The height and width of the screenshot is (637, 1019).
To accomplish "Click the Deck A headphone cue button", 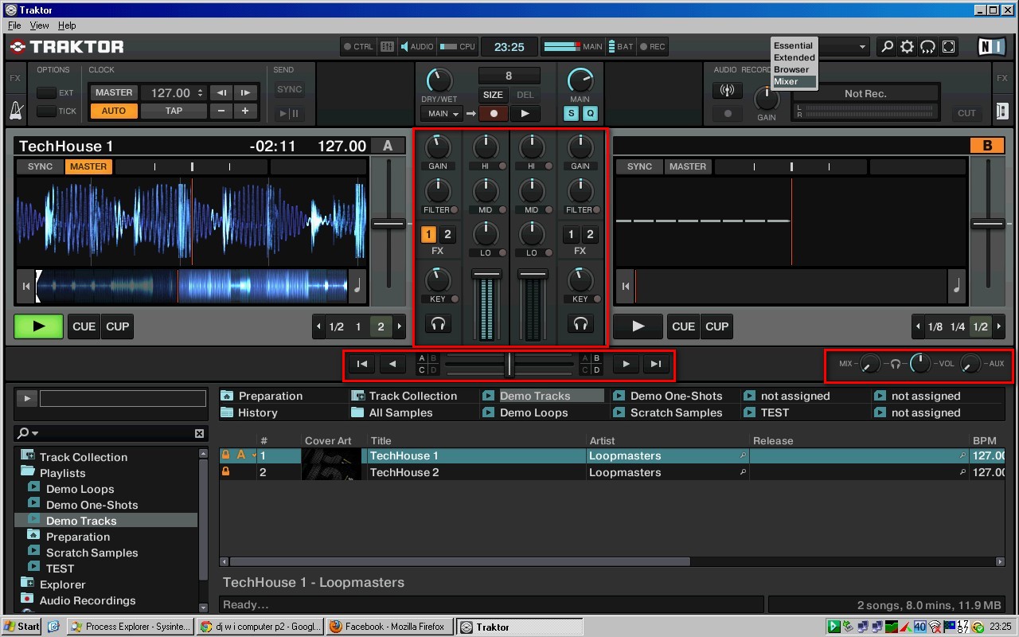I will pyautogui.click(x=437, y=323).
